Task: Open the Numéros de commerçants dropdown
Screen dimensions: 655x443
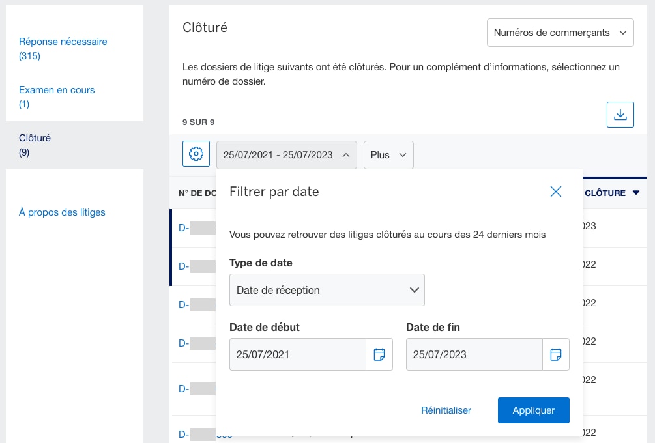Action: pos(560,32)
